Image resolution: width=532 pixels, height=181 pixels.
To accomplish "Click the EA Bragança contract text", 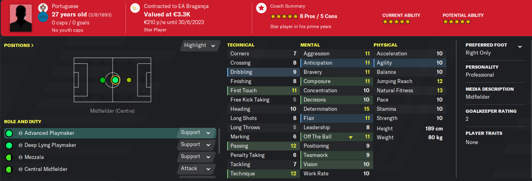I will 176,6.
